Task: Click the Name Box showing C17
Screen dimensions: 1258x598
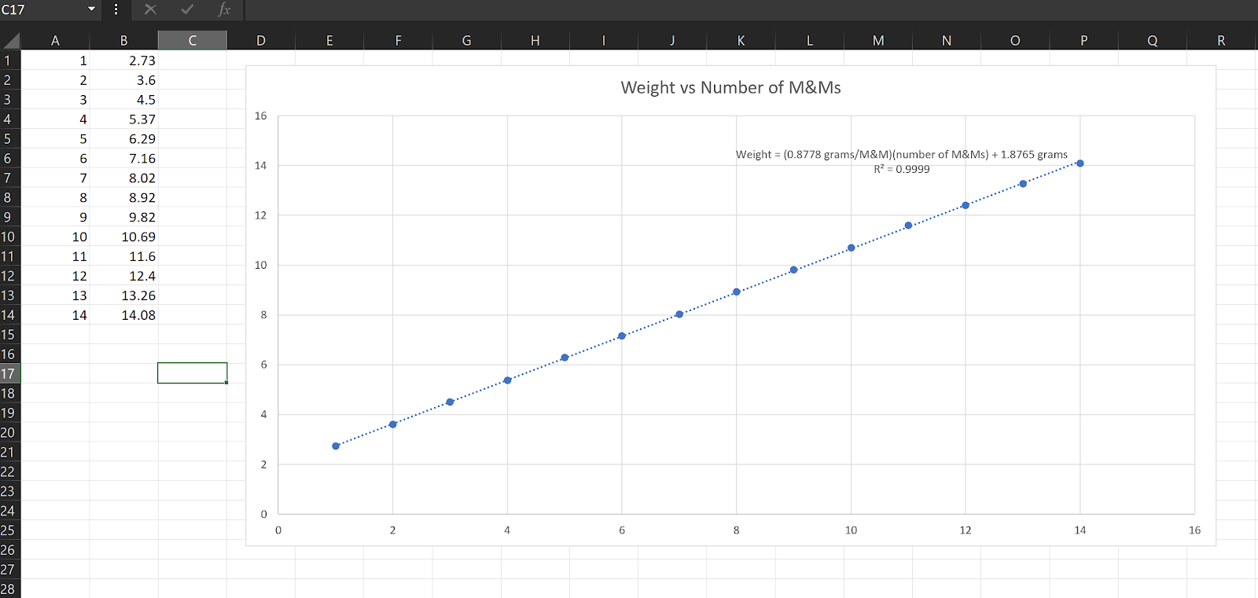Action: (x=42, y=9)
